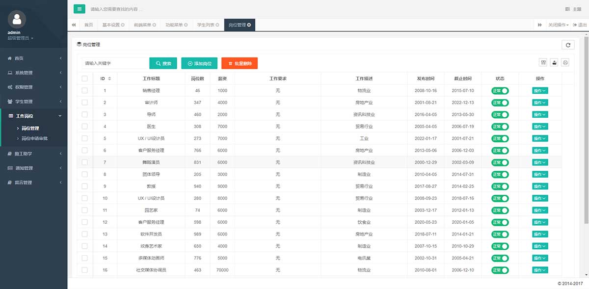This screenshot has height=289, width=589.
Task: Click the 添加岗位 button
Action: 199,63
